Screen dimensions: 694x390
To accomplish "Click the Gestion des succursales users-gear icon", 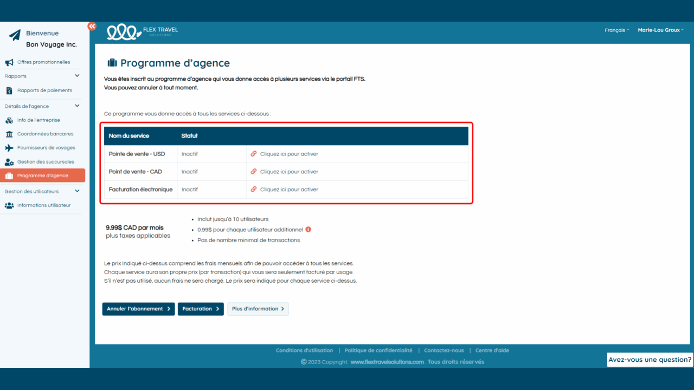I will (x=9, y=162).
